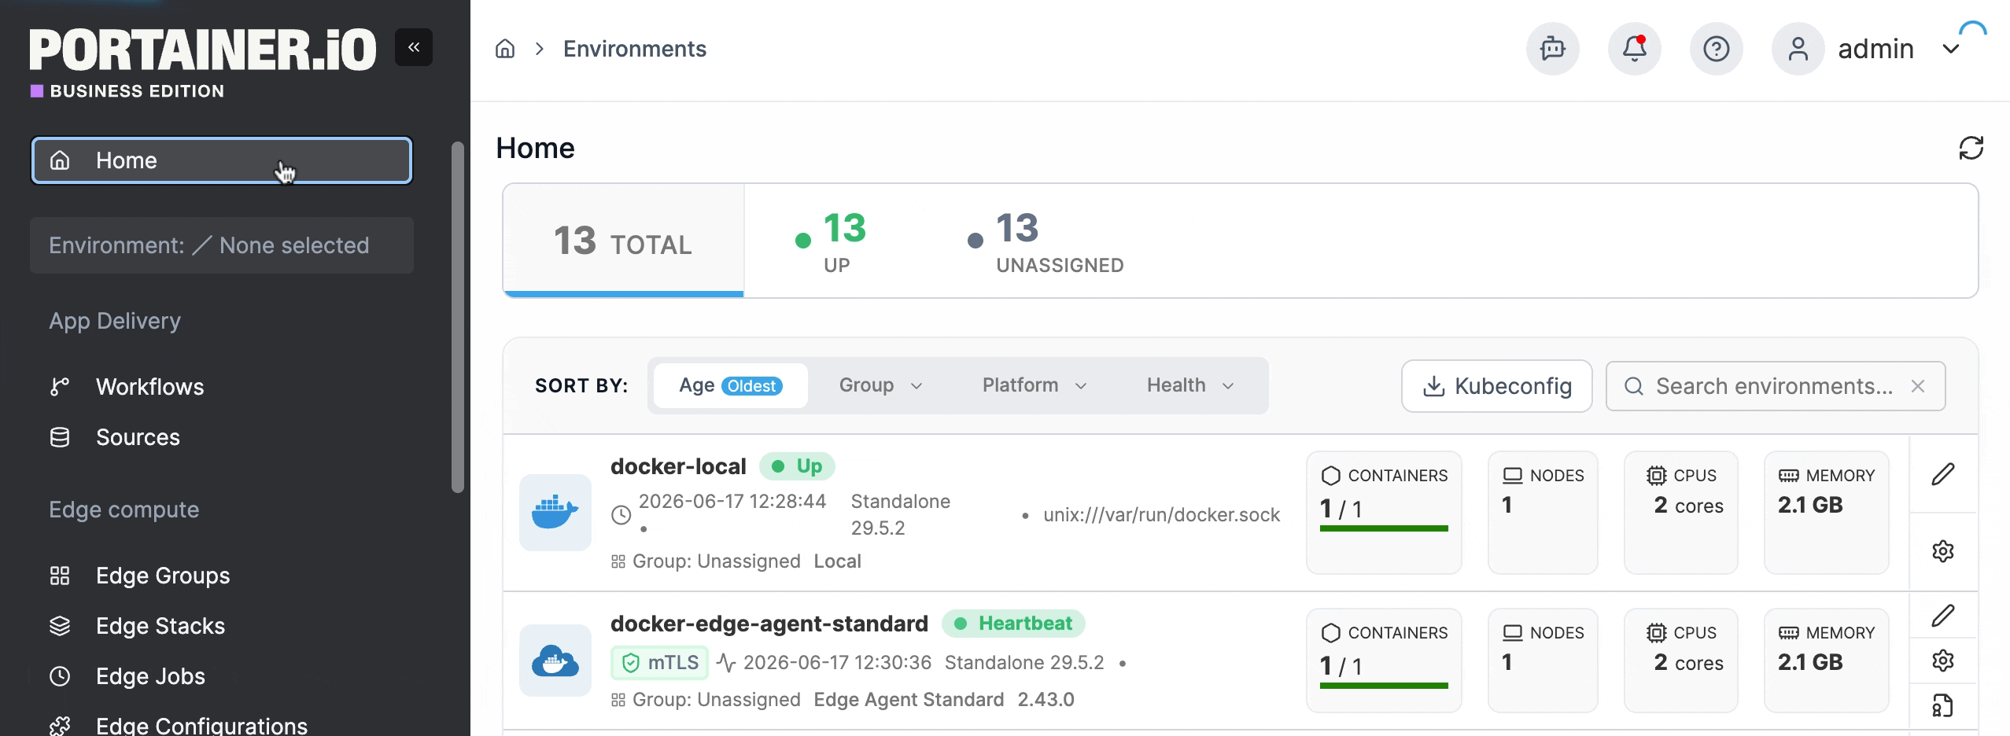Open docker-edge-agent-standard settings gear
Screen dimensions: 2010x736
(1943, 661)
